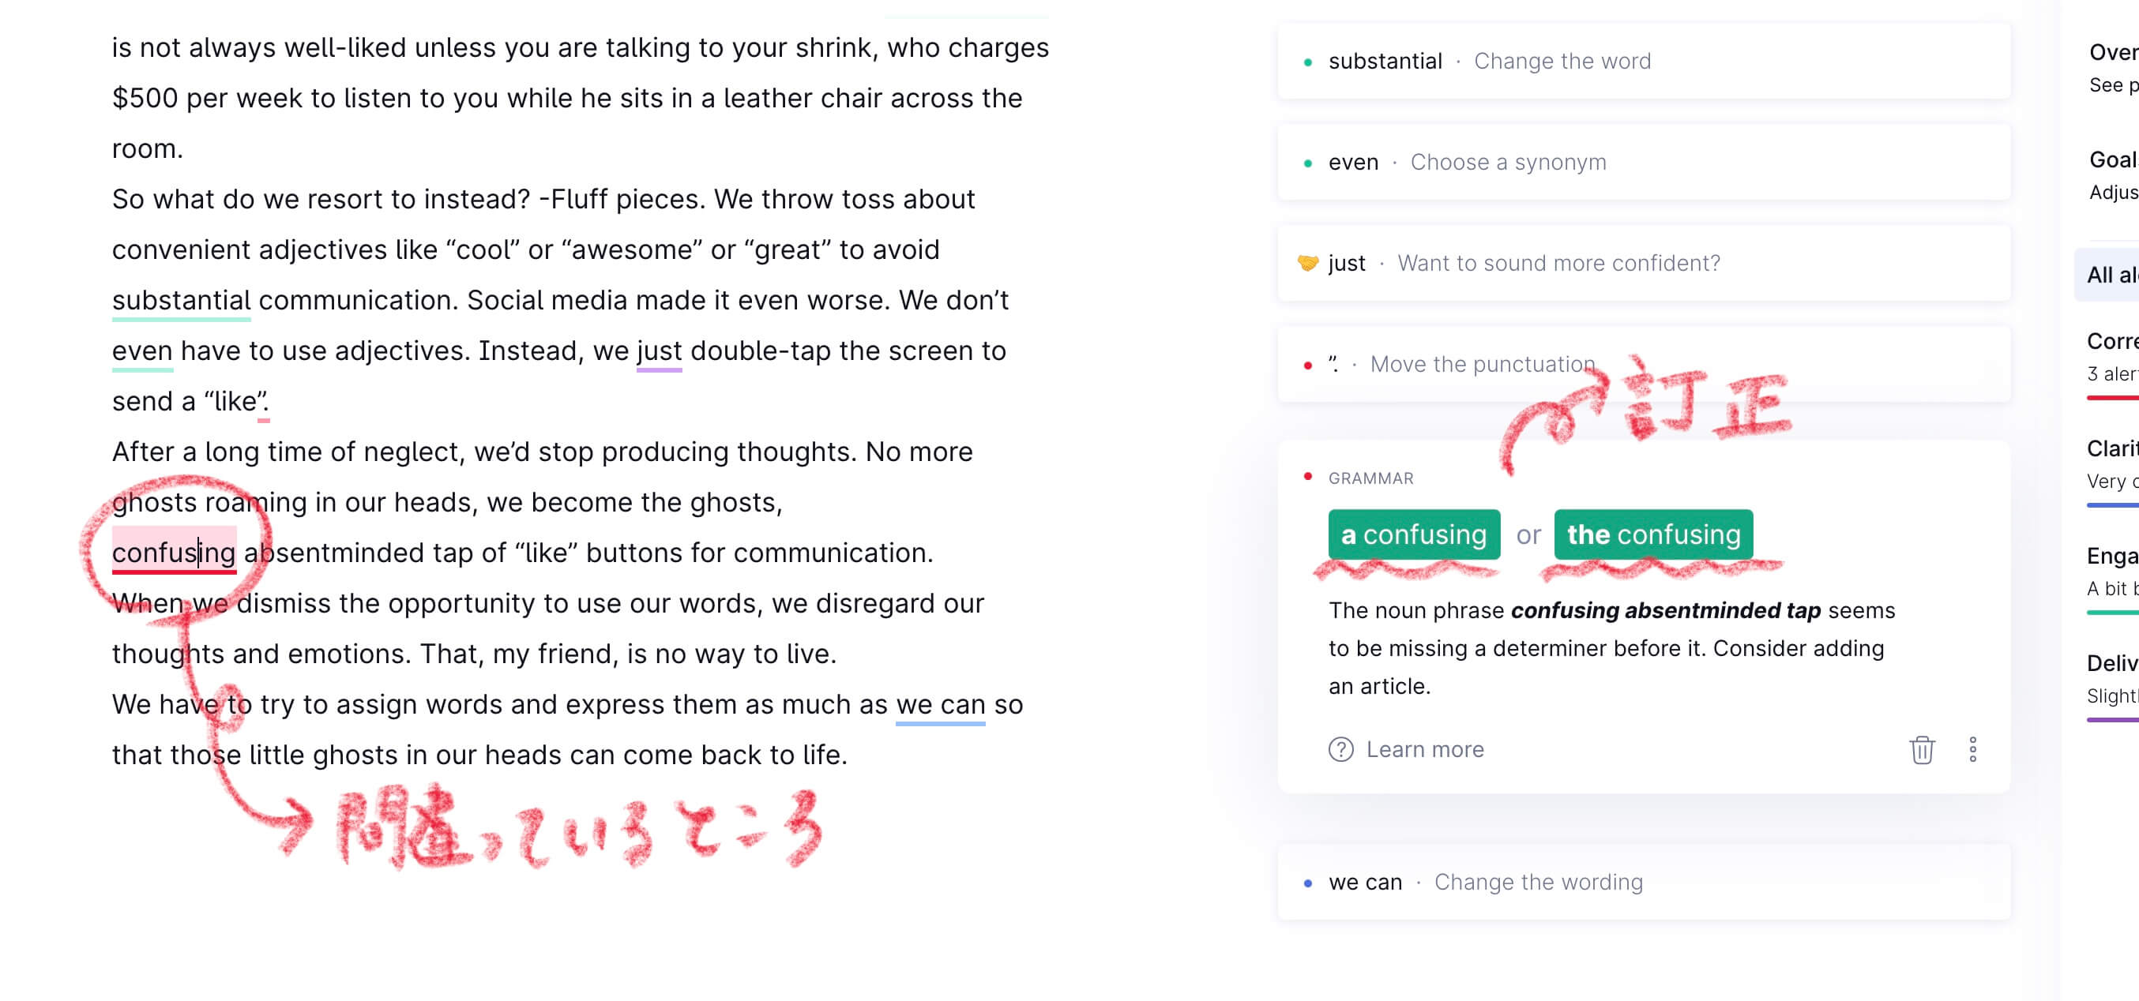Expand the 'even' Choose a synonym card
Screen dimensions: 2139x1001
pos(1642,163)
